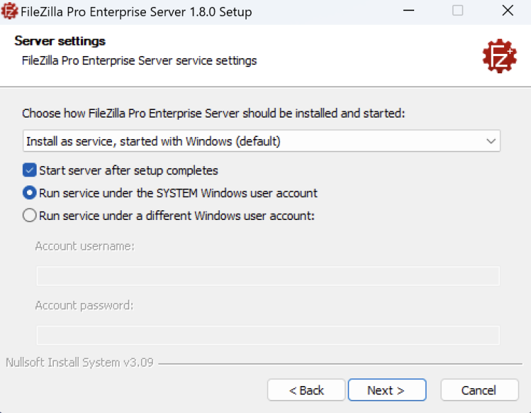Click the FileZilla icon in title bar

click(9, 11)
